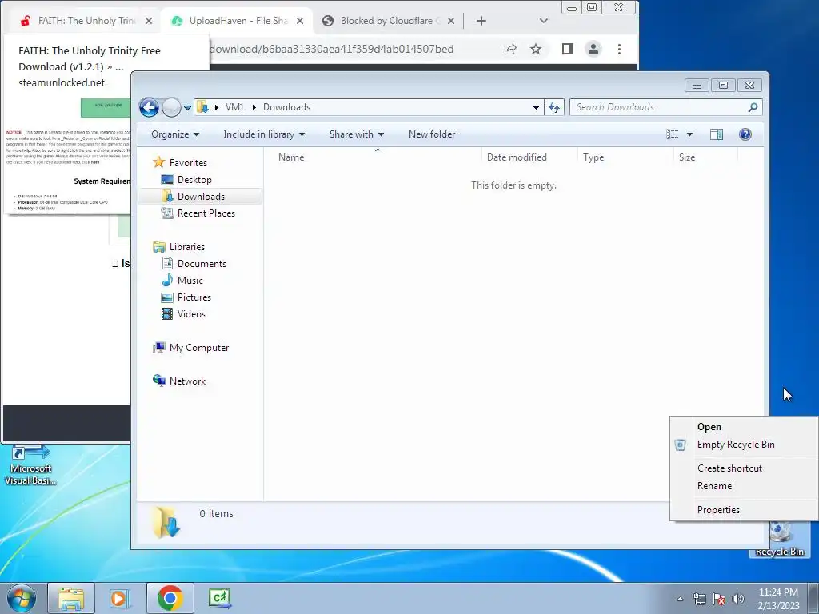Click the Pictures library icon
Screen dimensions: 819x614
(167, 297)
